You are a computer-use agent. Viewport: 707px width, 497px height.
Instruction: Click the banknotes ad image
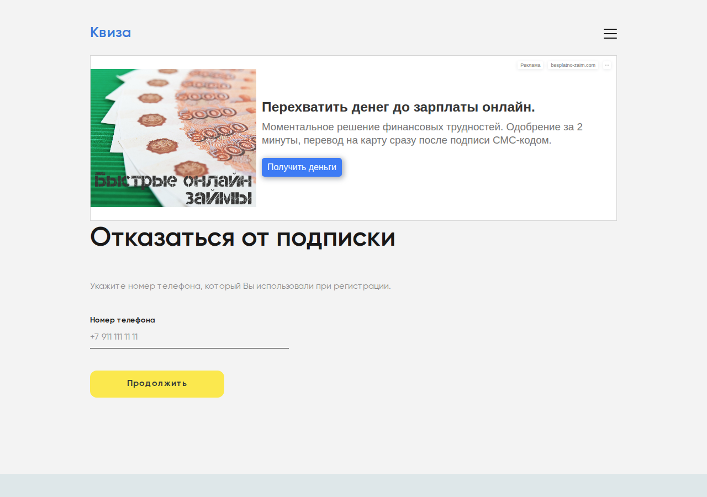pyautogui.click(x=173, y=138)
